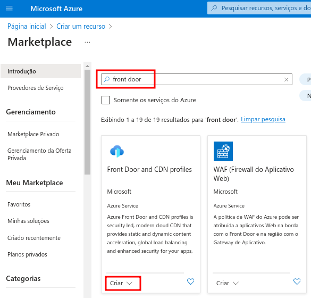The image size is (311, 298).
Task: Open Minhas soluções
Action: (28, 221)
